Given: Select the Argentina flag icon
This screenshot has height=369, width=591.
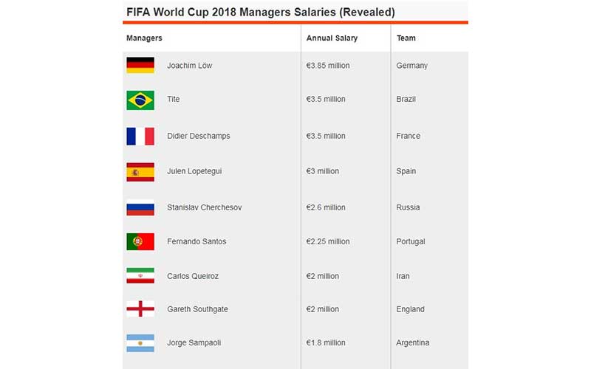Looking at the screenshot, I should tap(140, 342).
